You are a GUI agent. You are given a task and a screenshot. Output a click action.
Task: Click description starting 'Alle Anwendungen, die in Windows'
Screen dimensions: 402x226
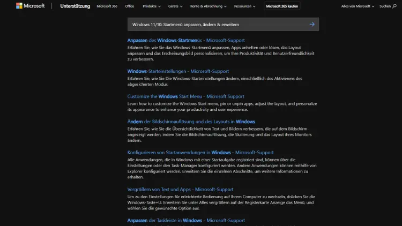coord(222,168)
